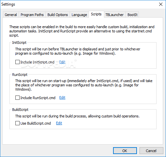Click the Cancel button
Screen dimensions: 166x157
[151, 151]
